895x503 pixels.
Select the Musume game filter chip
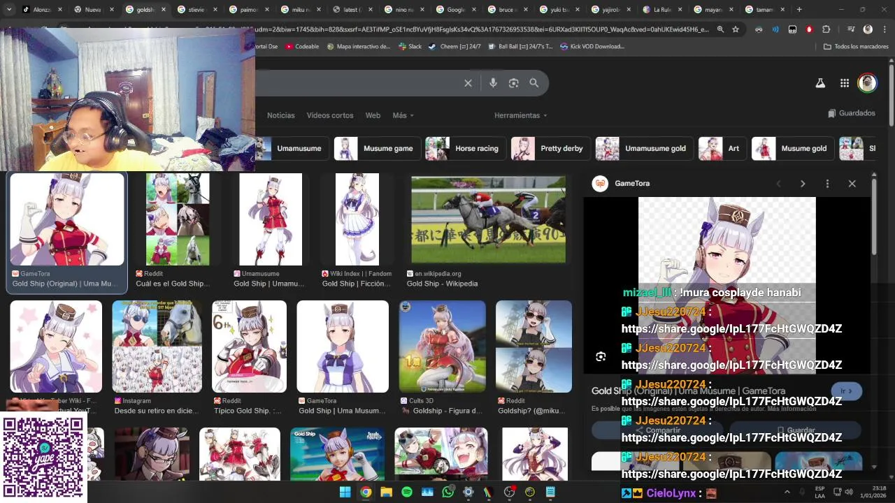pyautogui.click(x=377, y=149)
